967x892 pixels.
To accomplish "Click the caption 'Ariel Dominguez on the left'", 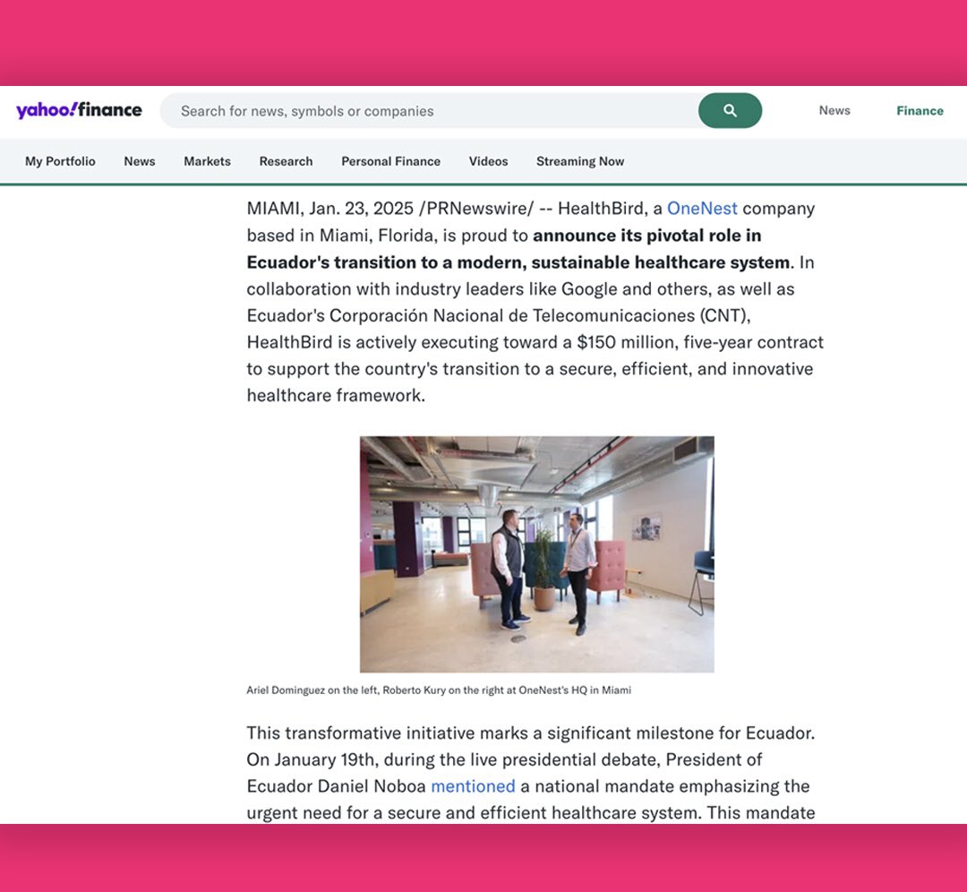I will (312, 690).
